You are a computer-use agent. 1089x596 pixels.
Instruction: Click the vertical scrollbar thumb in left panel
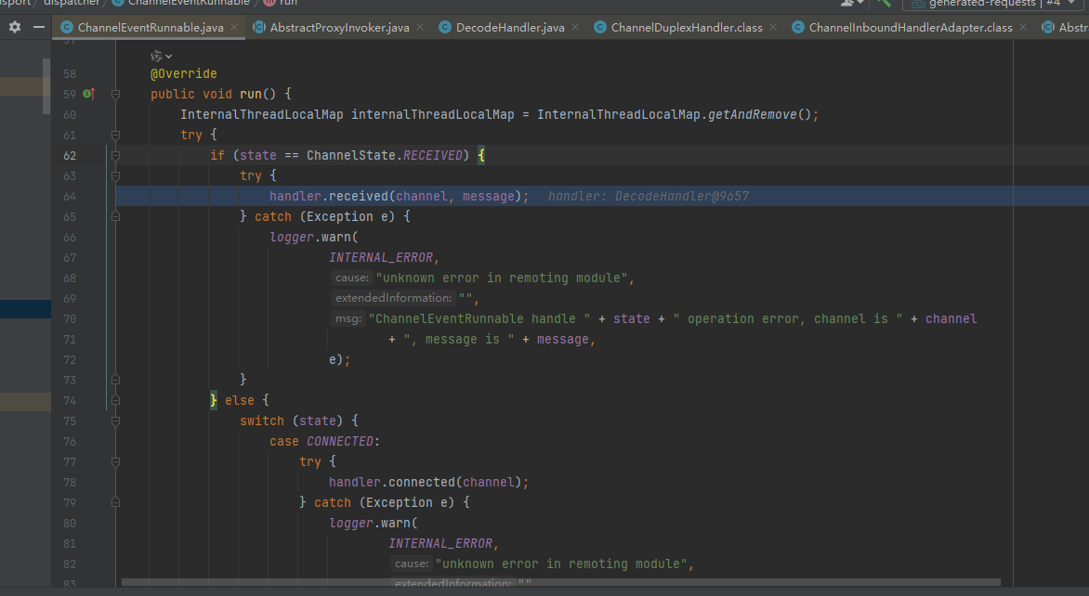[x=46, y=85]
